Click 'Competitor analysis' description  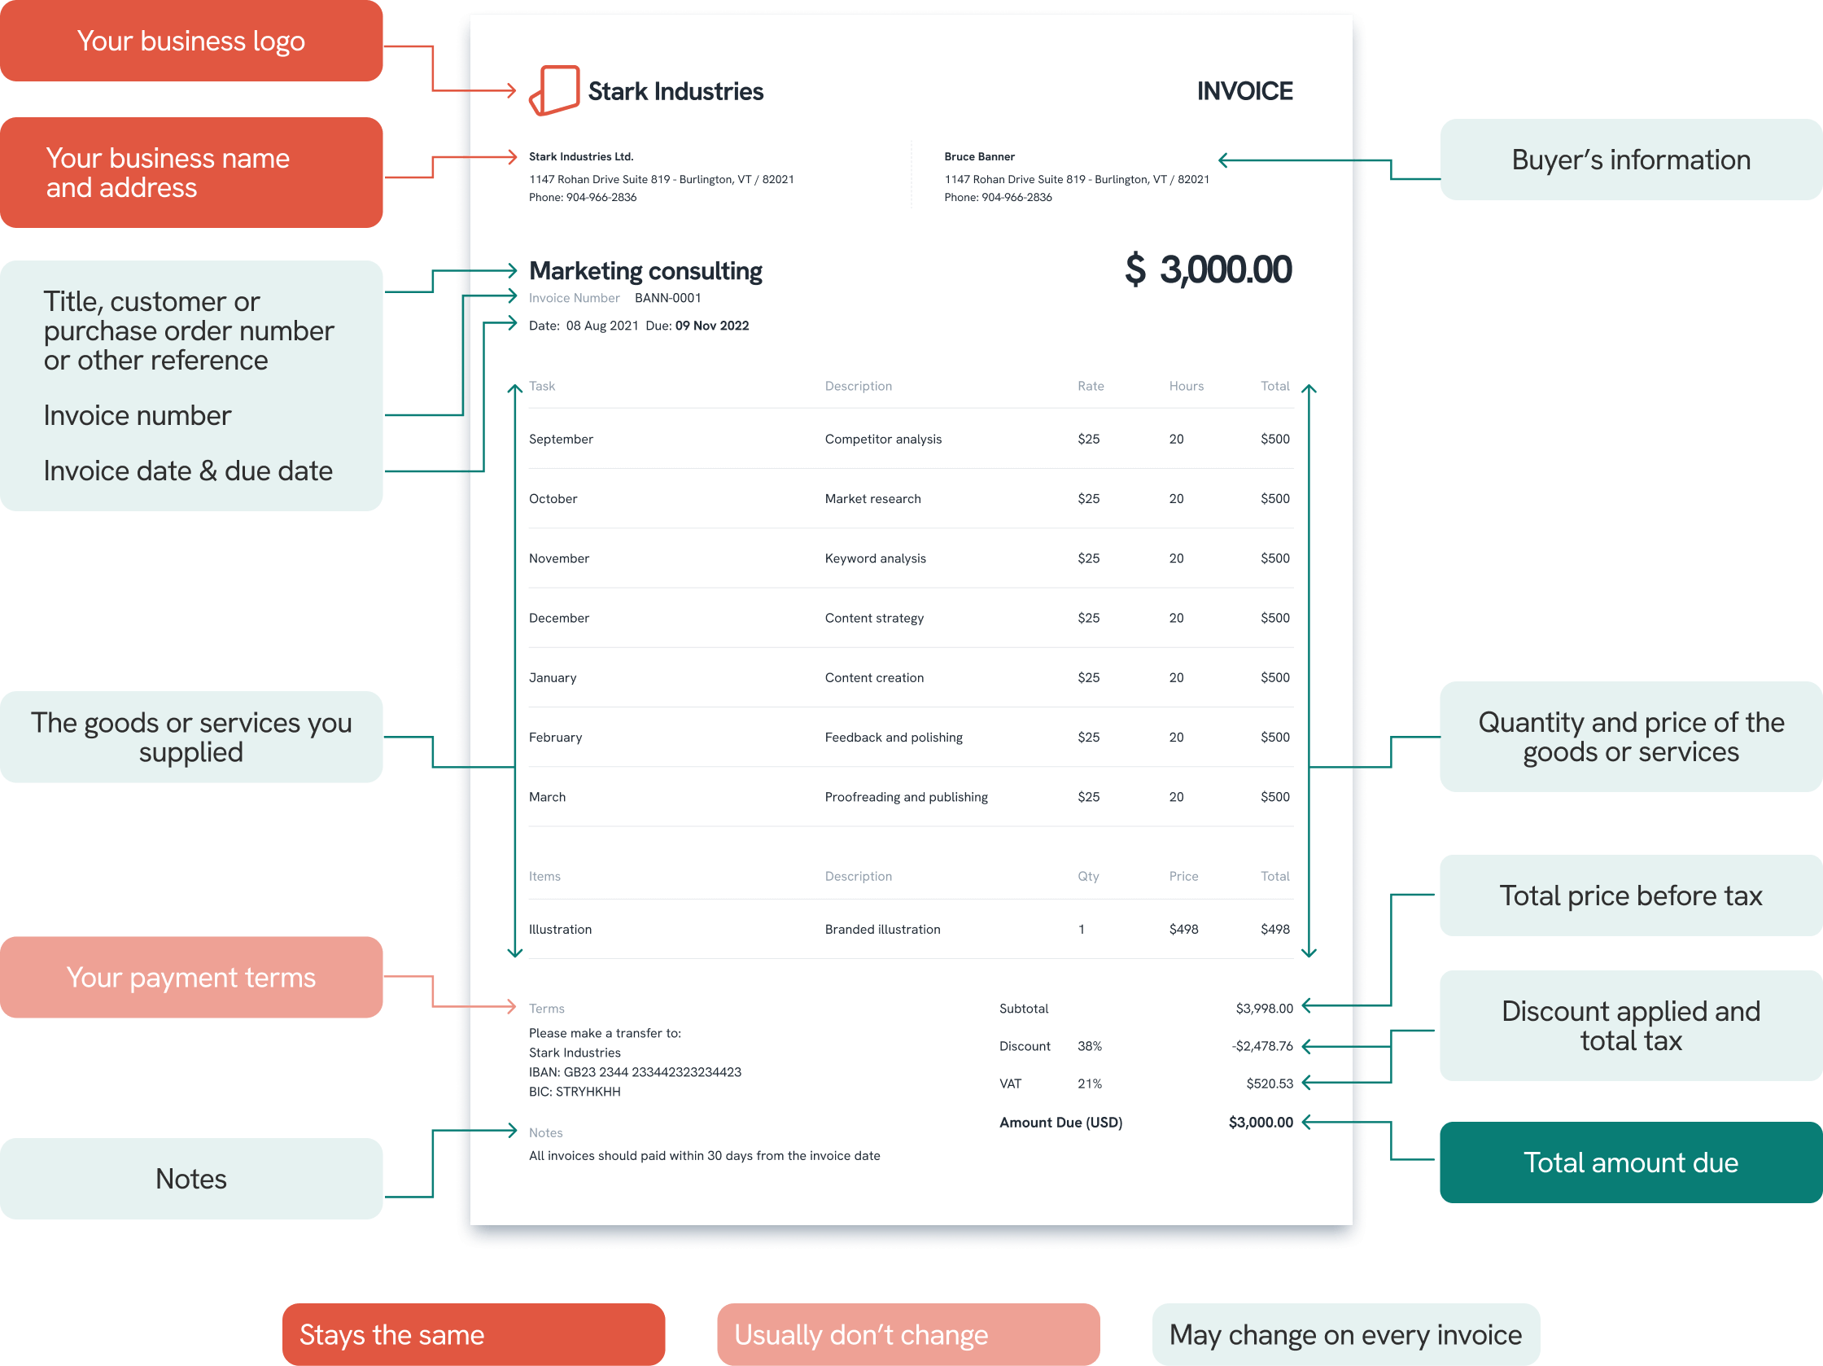click(883, 440)
